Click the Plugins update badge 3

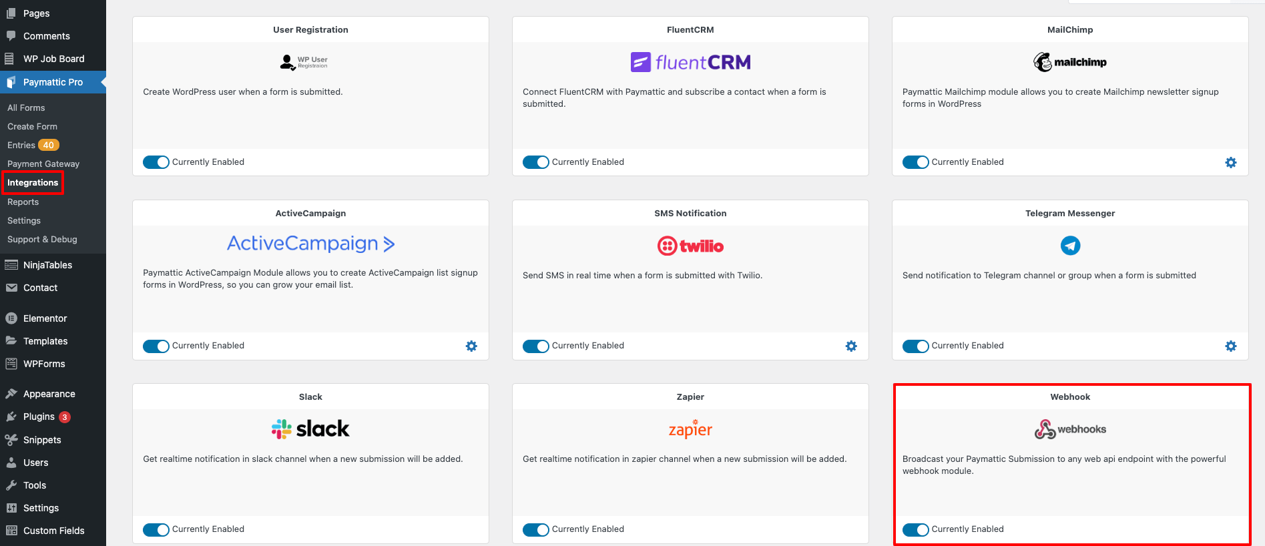[x=65, y=417]
